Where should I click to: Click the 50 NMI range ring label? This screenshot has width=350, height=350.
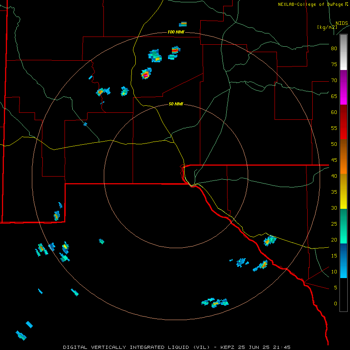[x=176, y=104]
